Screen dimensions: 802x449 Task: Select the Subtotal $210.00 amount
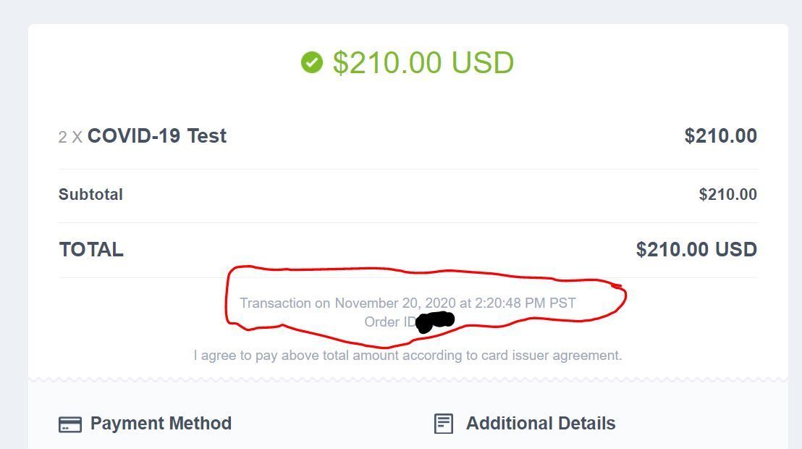pos(727,195)
